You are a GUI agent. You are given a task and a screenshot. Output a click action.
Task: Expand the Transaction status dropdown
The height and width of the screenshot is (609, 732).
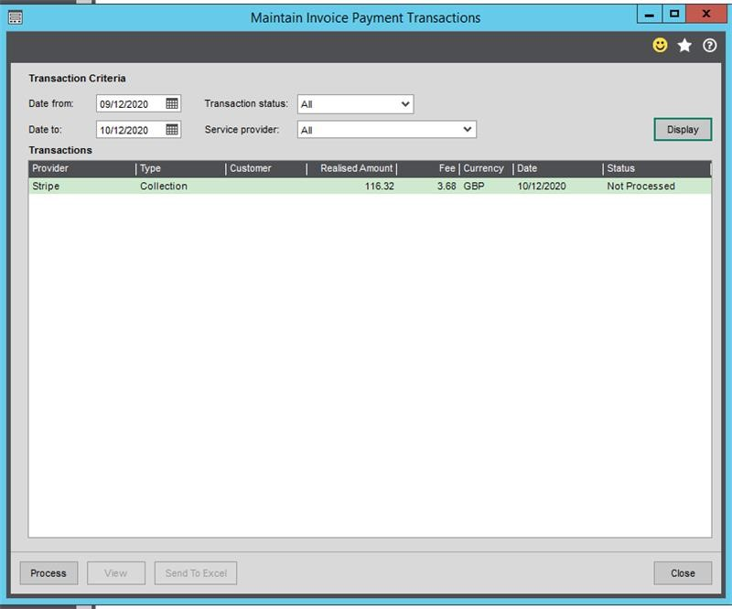405,103
